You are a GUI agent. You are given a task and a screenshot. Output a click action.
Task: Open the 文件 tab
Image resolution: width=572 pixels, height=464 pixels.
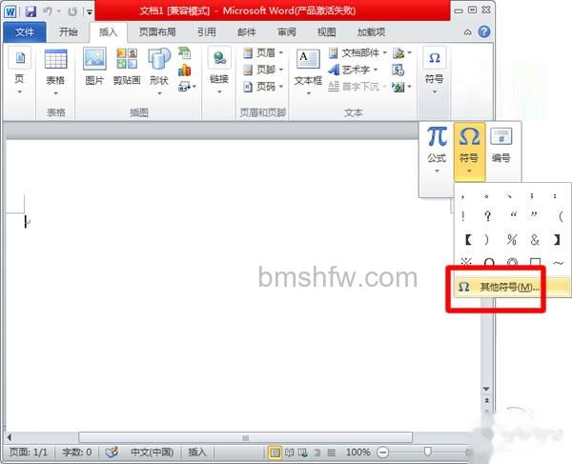tap(24, 32)
